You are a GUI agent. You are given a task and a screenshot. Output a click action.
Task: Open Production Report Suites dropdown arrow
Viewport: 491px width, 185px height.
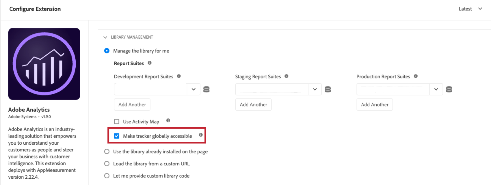click(436, 89)
